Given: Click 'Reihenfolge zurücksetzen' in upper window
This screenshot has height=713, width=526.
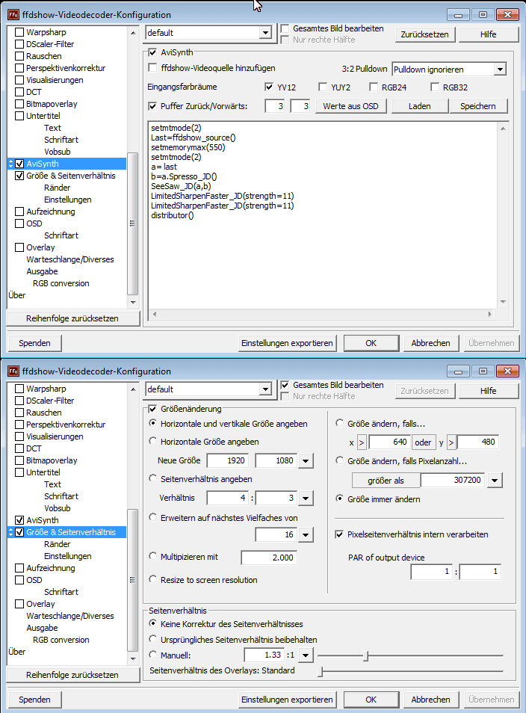Looking at the screenshot, I should (72, 318).
